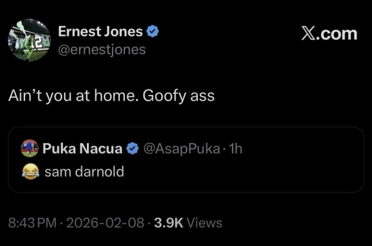Image resolution: width=372 pixels, height=246 pixels.
Task: Click Puka Nacua's verified checkmark badge
Action: click(x=132, y=148)
